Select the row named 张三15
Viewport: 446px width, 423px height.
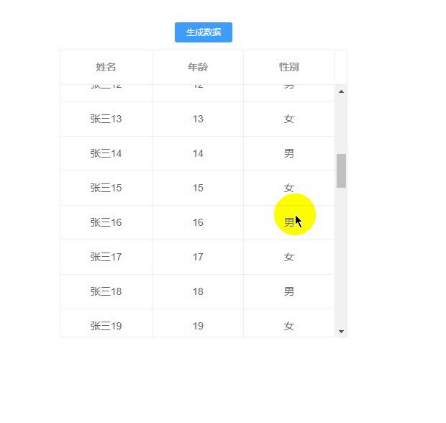coord(197,188)
